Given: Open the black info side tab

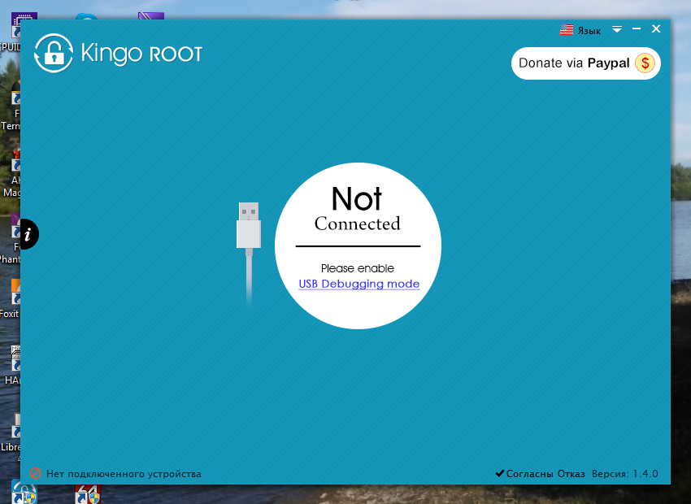Looking at the screenshot, I should [28, 234].
